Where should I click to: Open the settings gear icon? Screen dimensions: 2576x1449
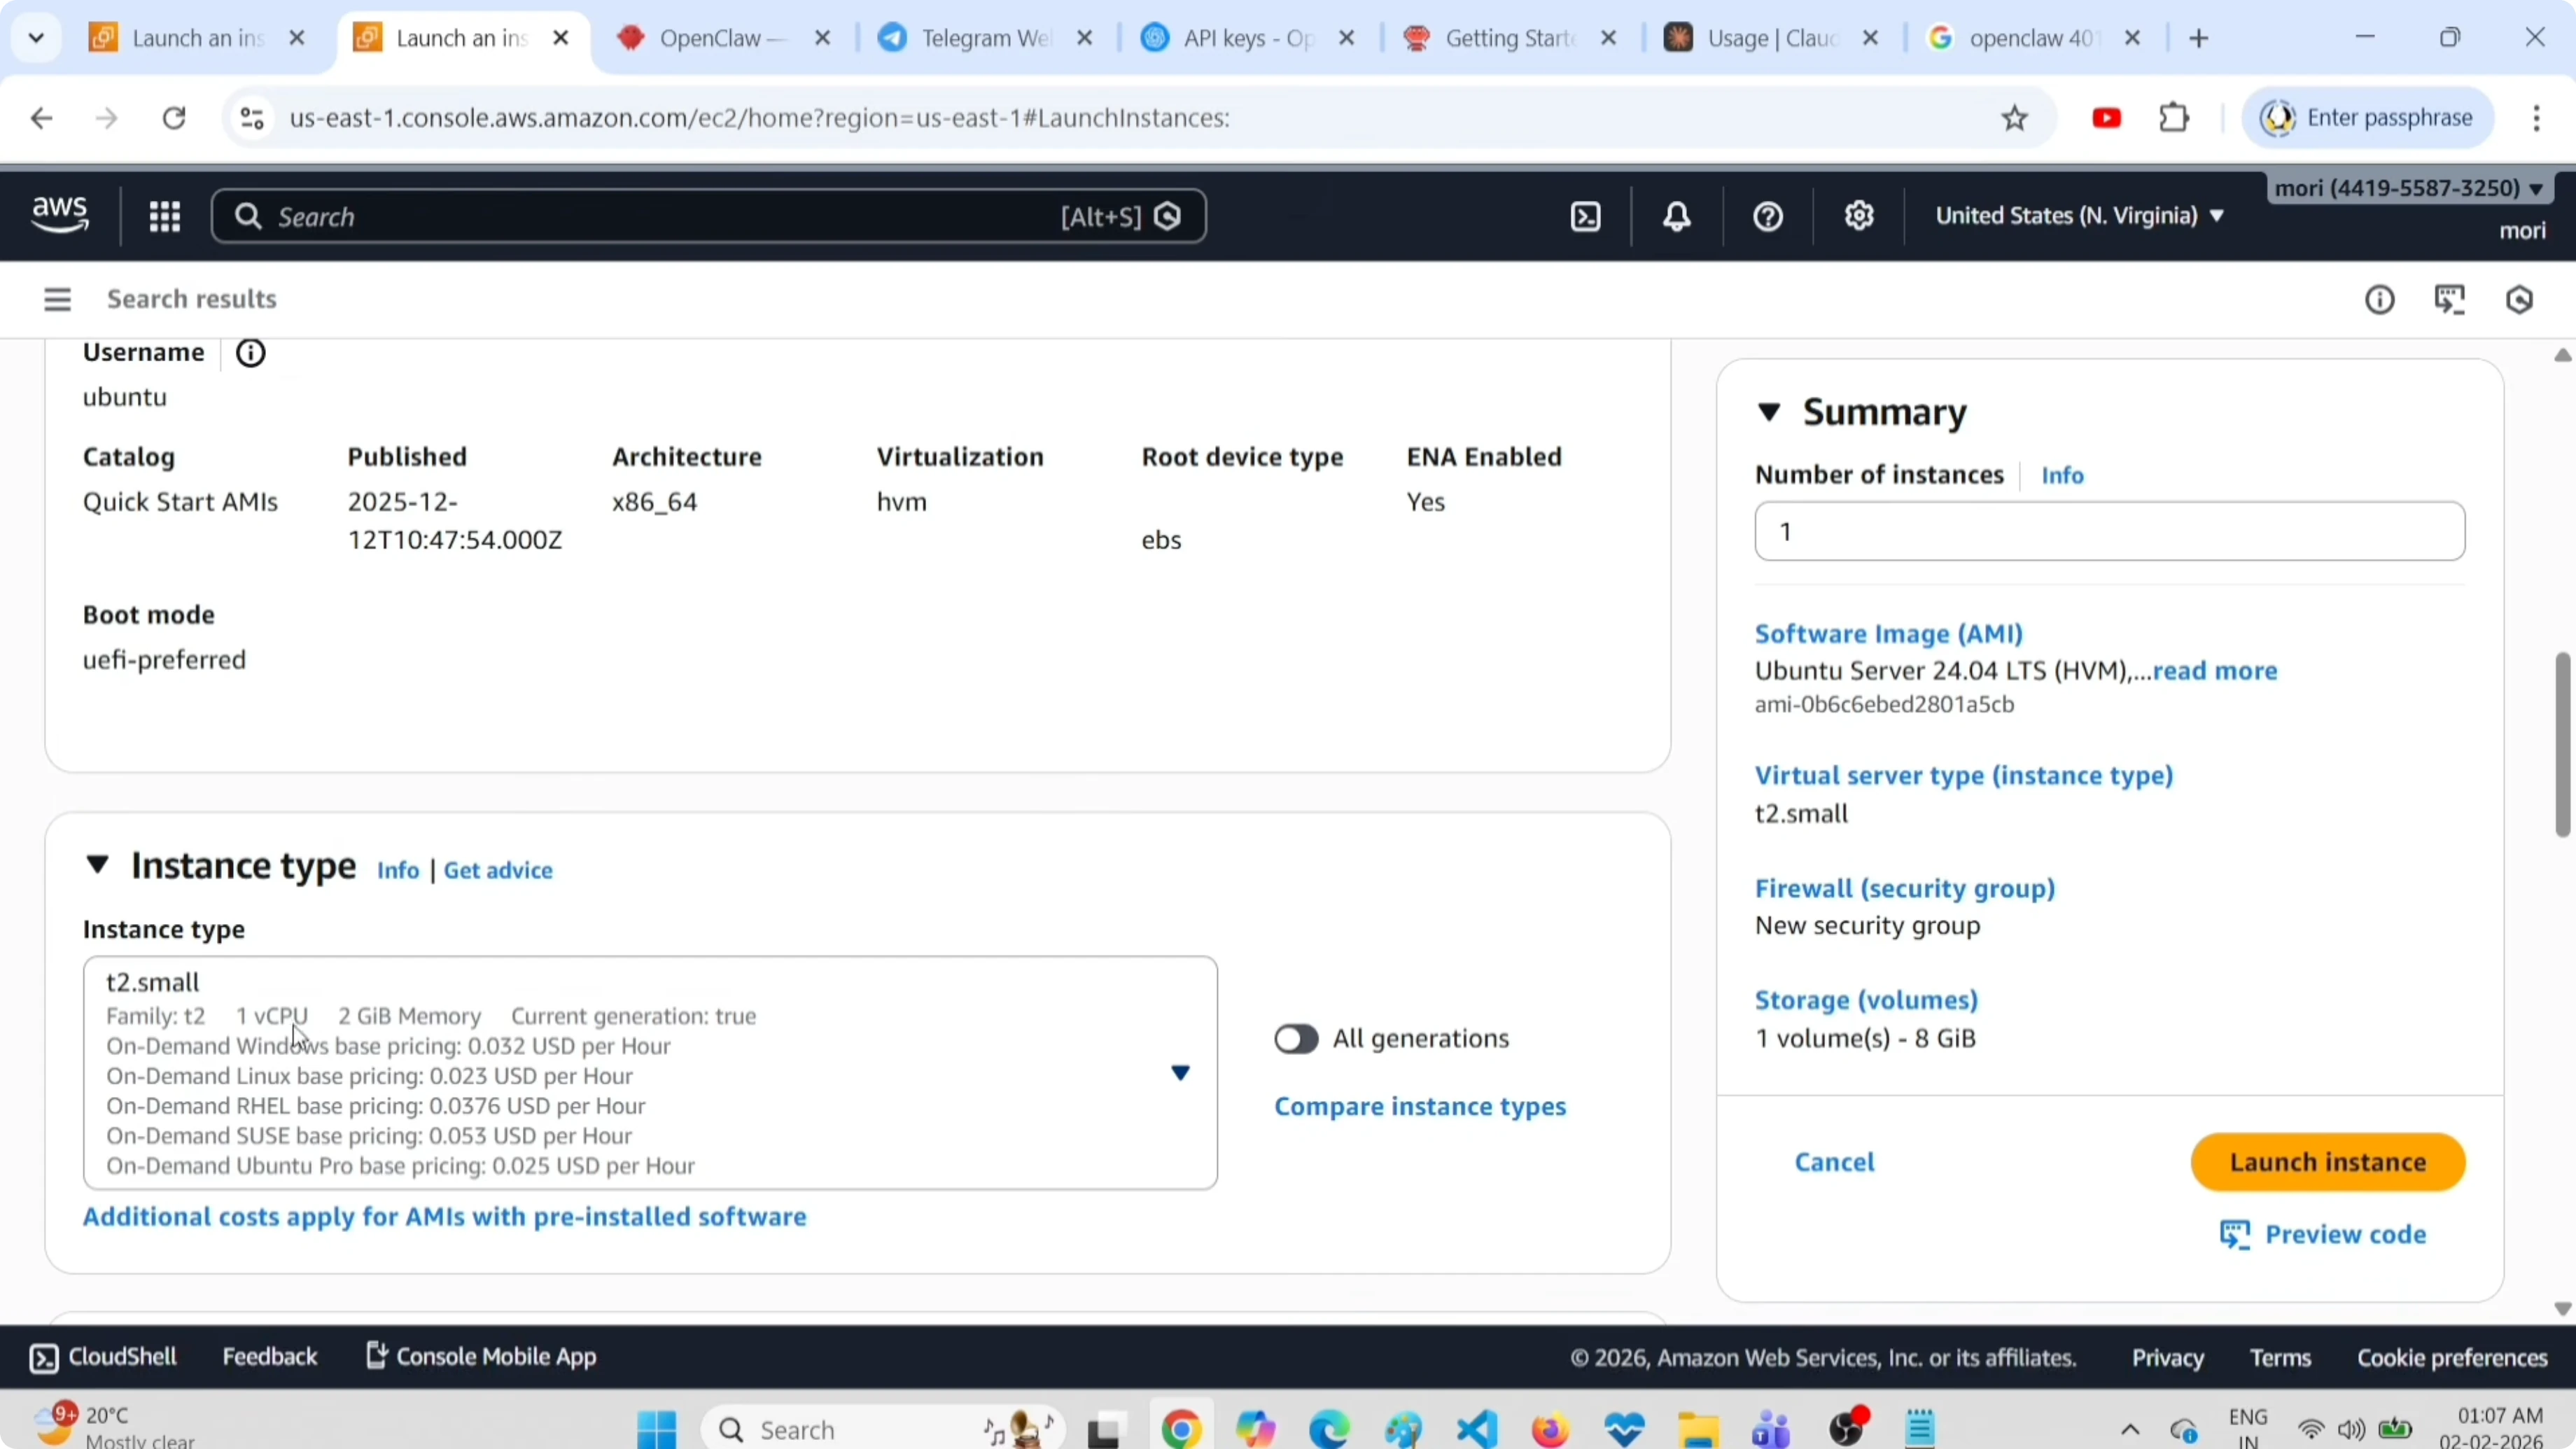pyautogui.click(x=1858, y=216)
